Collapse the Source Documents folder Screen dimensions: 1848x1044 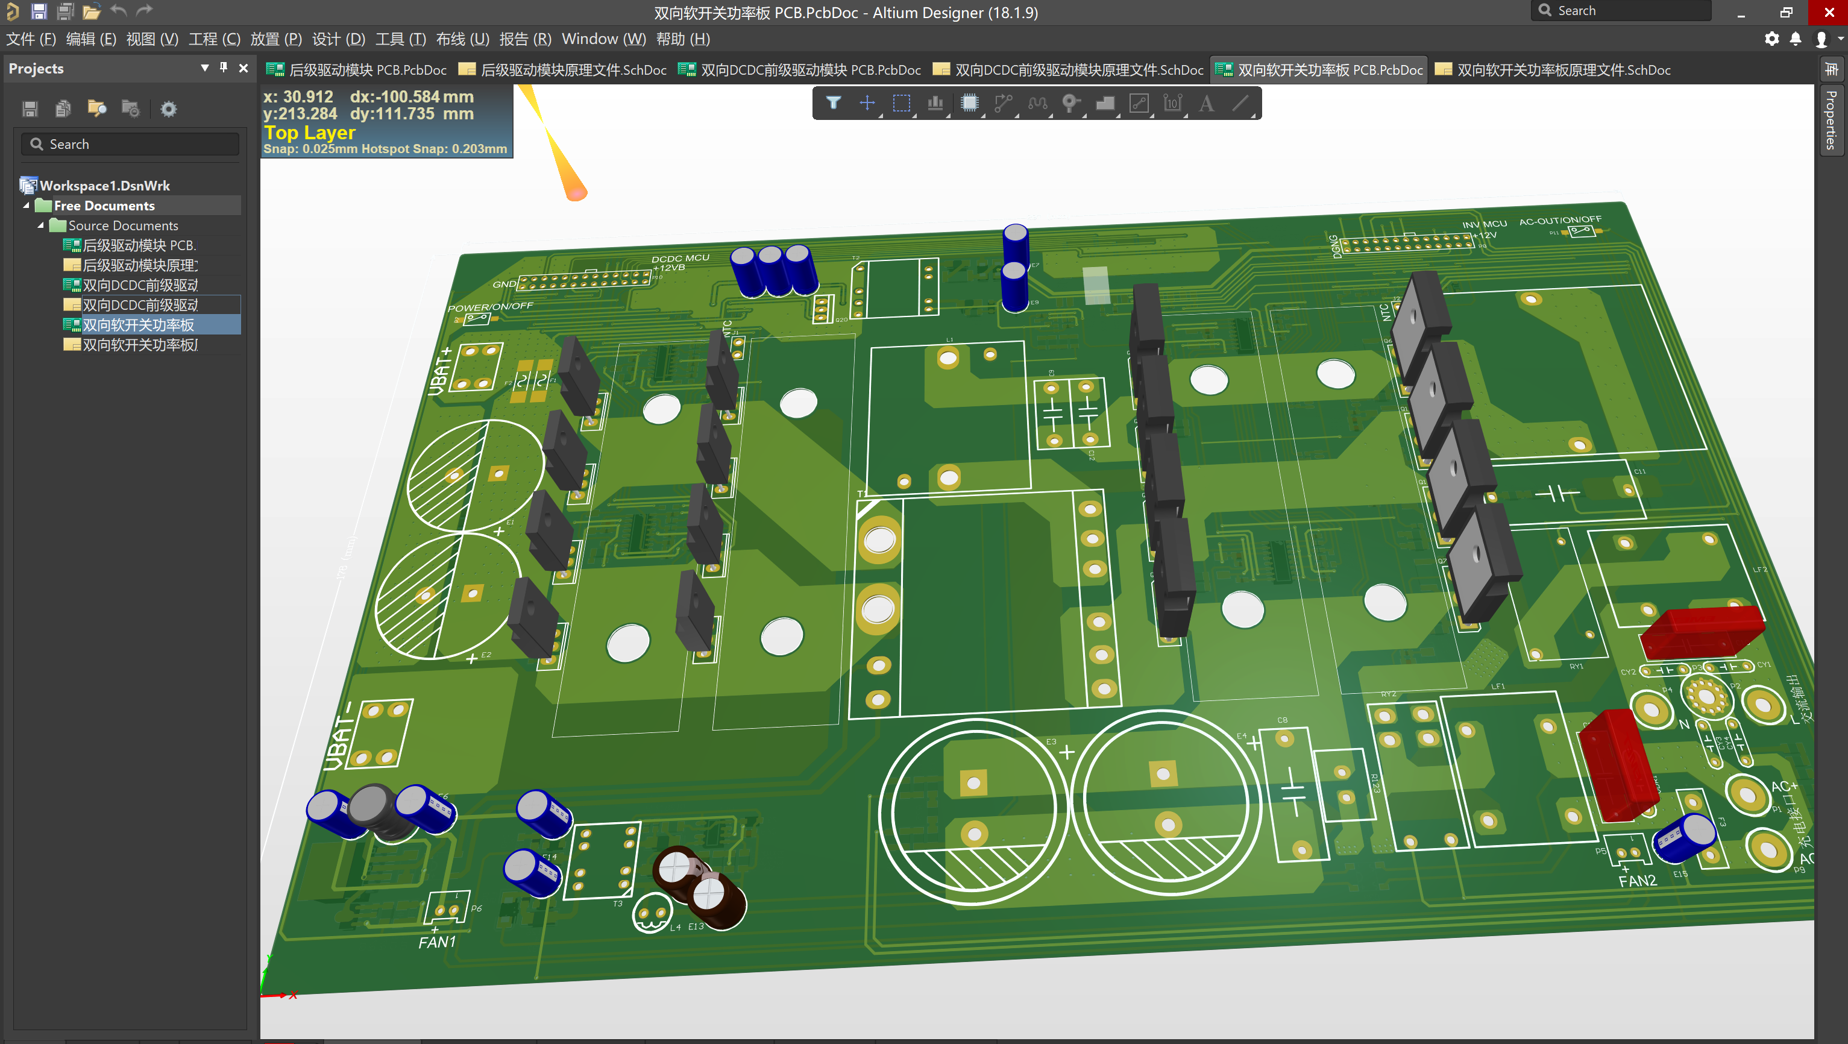pyautogui.click(x=41, y=225)
